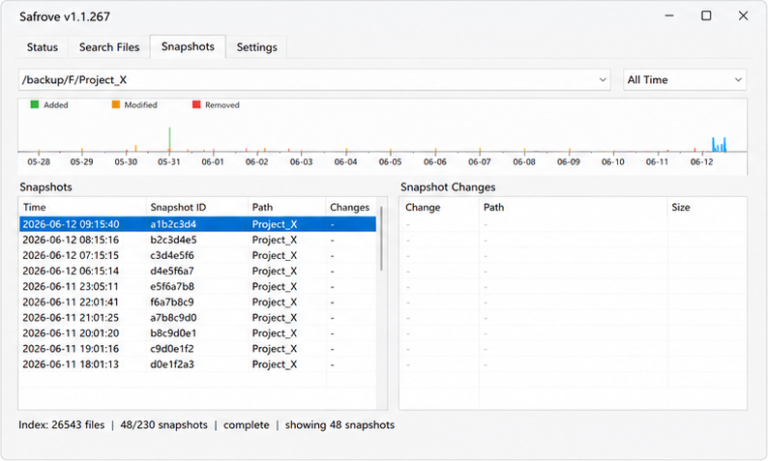Click snapshot ID a7b8c9d0

coord(173,318)
